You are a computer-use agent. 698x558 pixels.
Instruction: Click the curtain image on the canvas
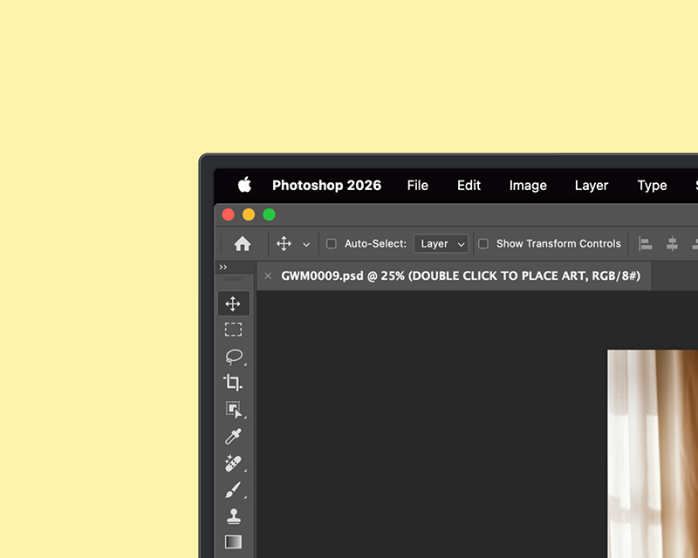coord(653,454)
